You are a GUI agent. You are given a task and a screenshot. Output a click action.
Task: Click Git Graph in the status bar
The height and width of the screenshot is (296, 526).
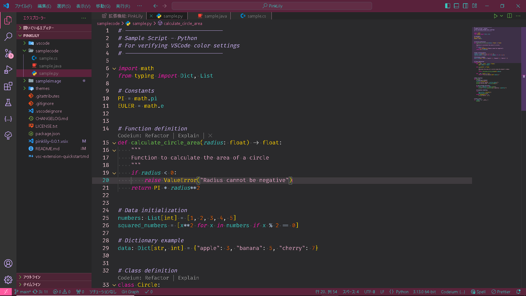[130, 292]
